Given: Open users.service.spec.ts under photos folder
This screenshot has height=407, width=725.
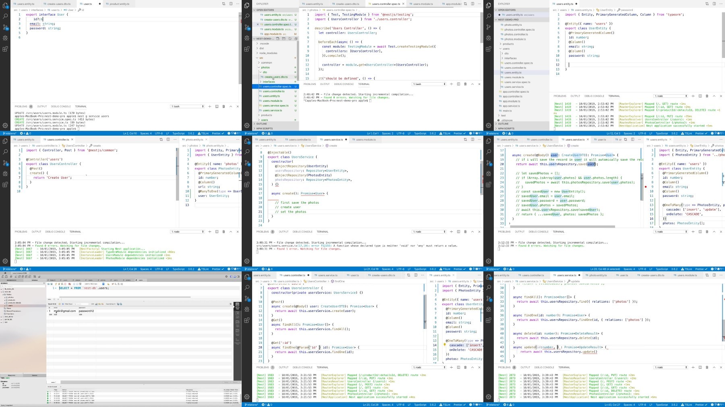Looking at the screenshot, I should point(276,106).
